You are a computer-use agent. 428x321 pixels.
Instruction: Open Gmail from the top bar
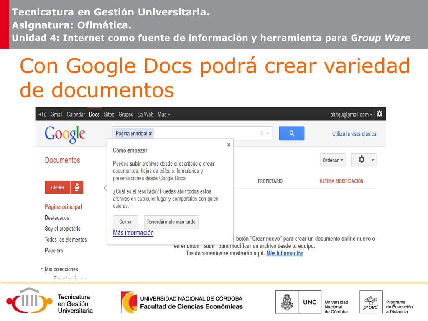pos(56,115)
